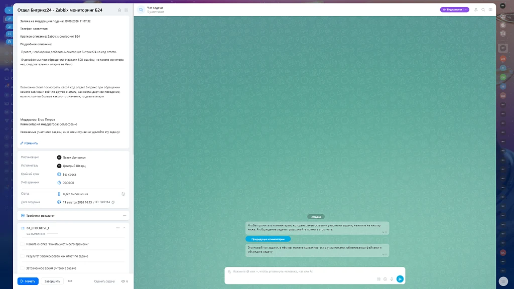Check 'Затраченное время учтено в задаче'

pos(22,268)
